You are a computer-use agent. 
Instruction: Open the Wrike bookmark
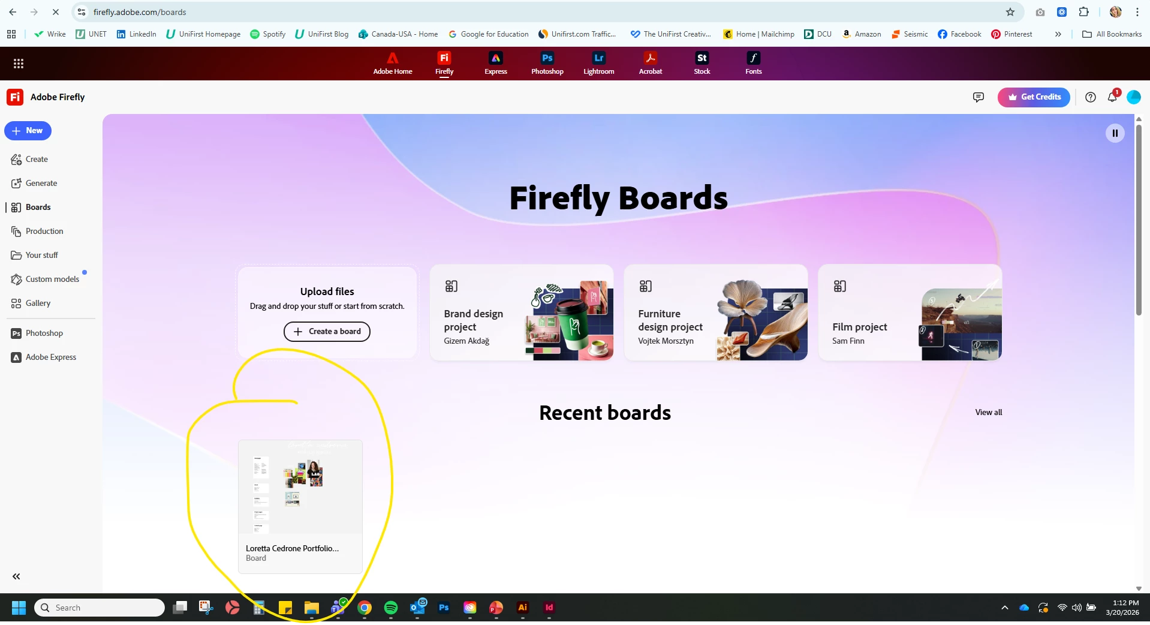point(50,34)
